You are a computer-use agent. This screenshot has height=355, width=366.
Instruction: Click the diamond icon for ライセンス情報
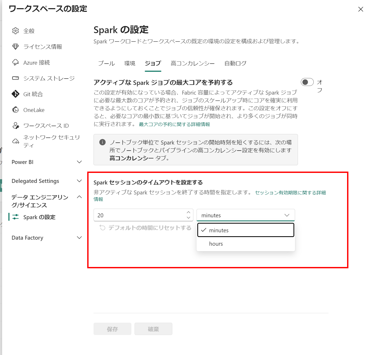point(16,47)
